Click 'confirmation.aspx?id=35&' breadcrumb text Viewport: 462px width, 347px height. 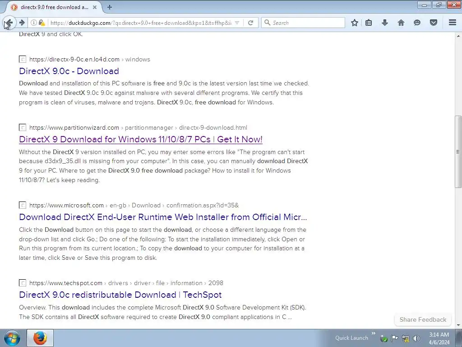(x=203, y=205)
